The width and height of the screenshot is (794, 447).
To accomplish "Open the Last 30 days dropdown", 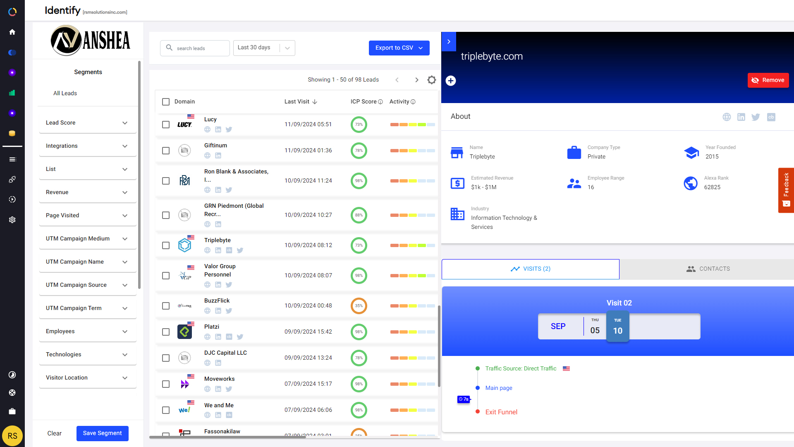I will (x=264, y=48).
